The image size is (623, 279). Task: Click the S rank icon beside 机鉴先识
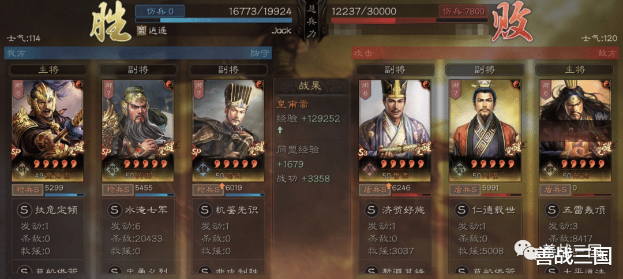[205, 210]
